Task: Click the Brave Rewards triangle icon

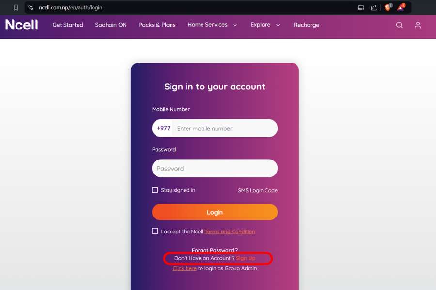Action: tap(401, 8)
